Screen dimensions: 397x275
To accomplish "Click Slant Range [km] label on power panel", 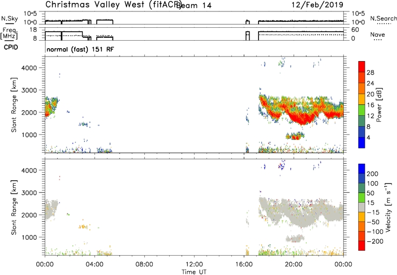I will coord(14,105).
